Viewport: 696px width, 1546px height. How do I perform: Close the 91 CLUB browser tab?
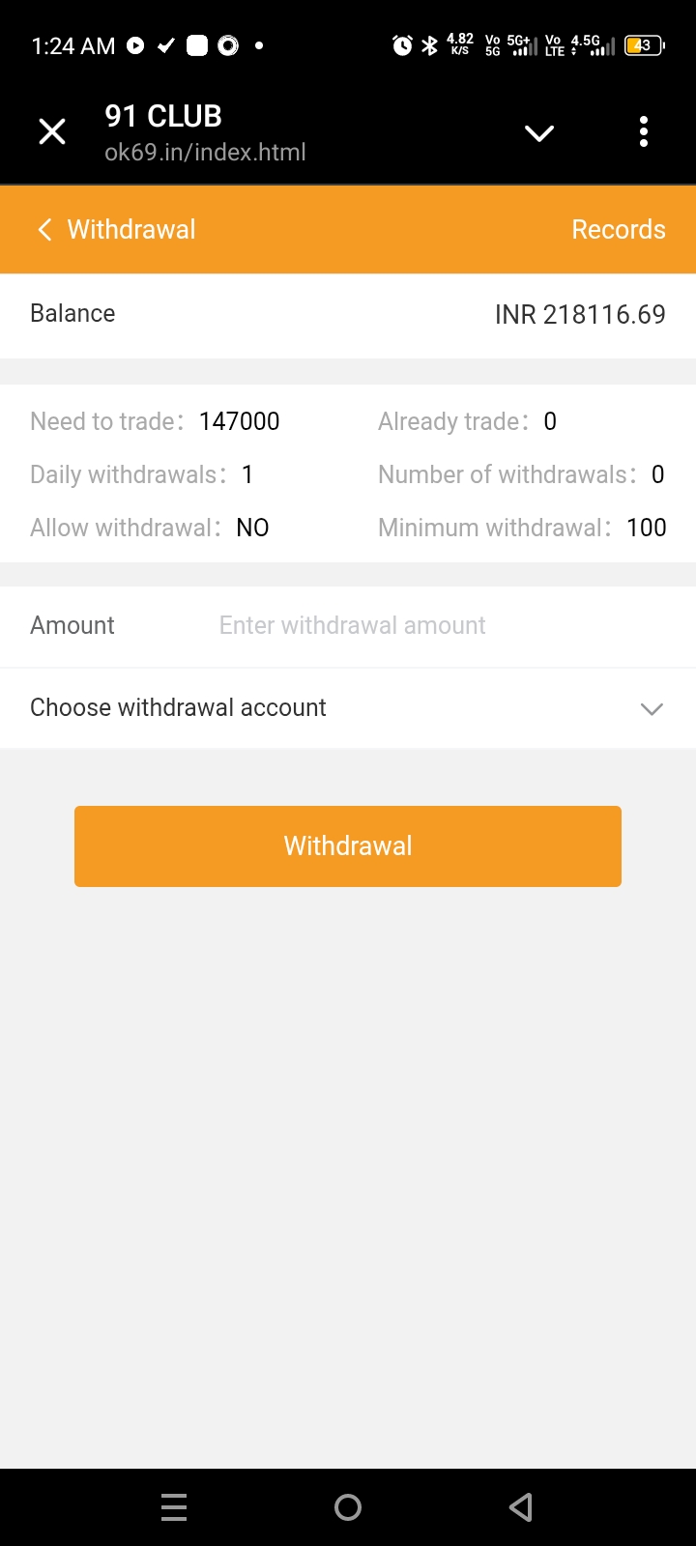click(x=52, y=131)
